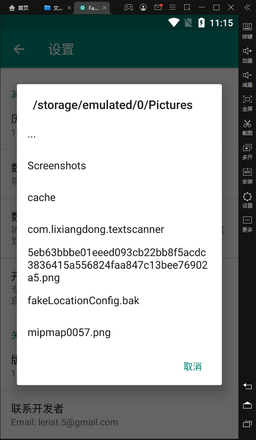Open the emulator keymap 按键 icon
Viewport: 256px width, 440px height.
pyautogui.click(x=247, y=31)
